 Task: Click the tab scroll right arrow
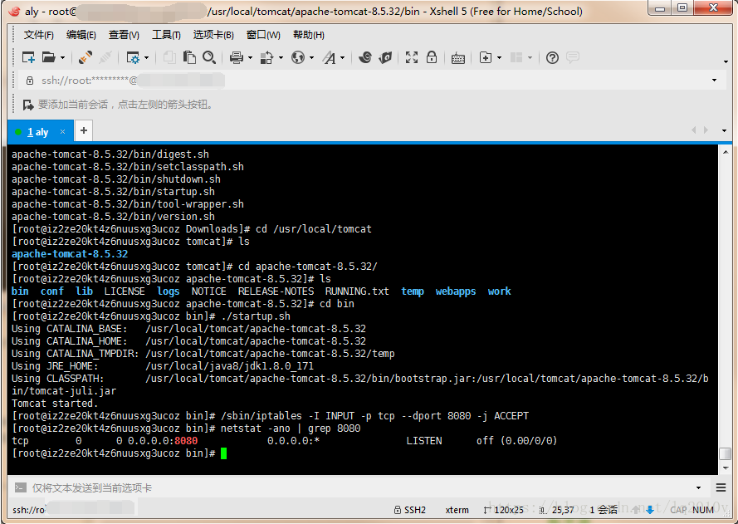[x=706, y=130]
